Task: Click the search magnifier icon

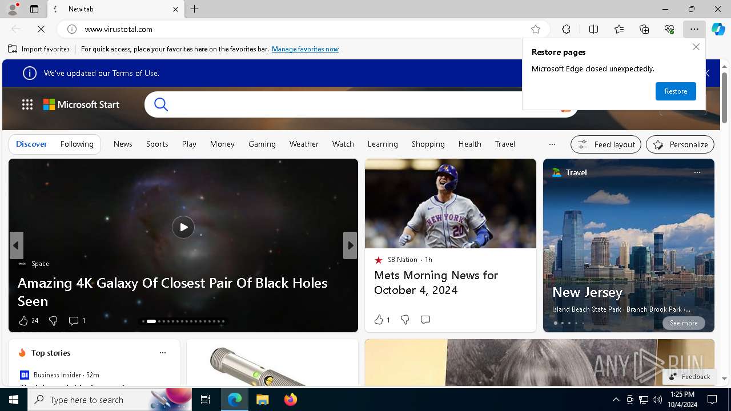Action: click(161, 104)
